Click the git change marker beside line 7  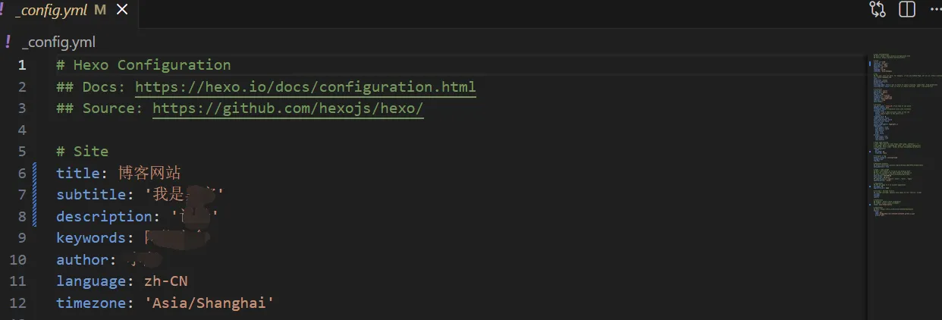tap(34, 195)
